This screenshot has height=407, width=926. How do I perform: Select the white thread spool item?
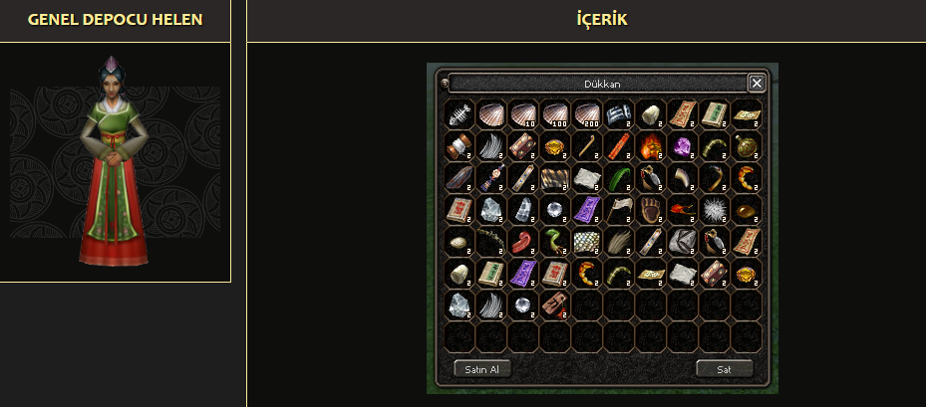point(459,146)
